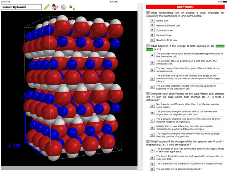
Task: Select E: negative ions interact more strongly
Action: [152, 135]
